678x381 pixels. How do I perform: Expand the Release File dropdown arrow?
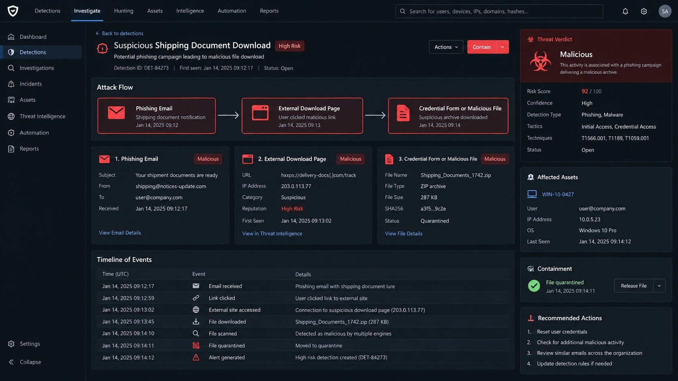tap(659, 286)
